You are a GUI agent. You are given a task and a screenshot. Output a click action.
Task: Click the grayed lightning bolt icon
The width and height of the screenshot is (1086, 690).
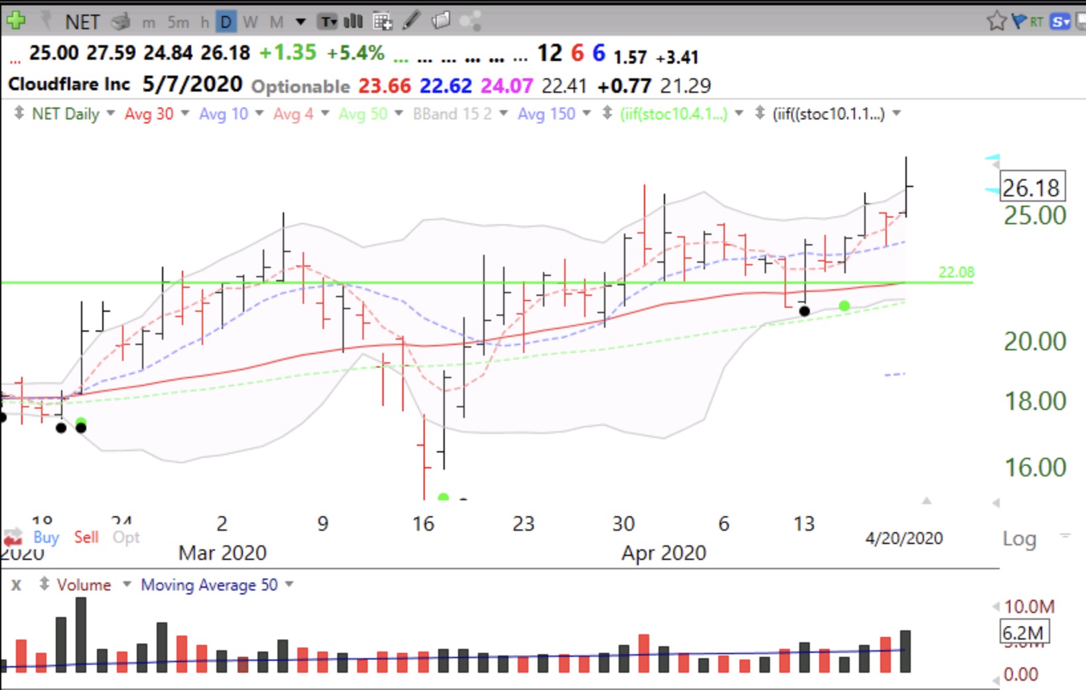click(x=46, y=21)
